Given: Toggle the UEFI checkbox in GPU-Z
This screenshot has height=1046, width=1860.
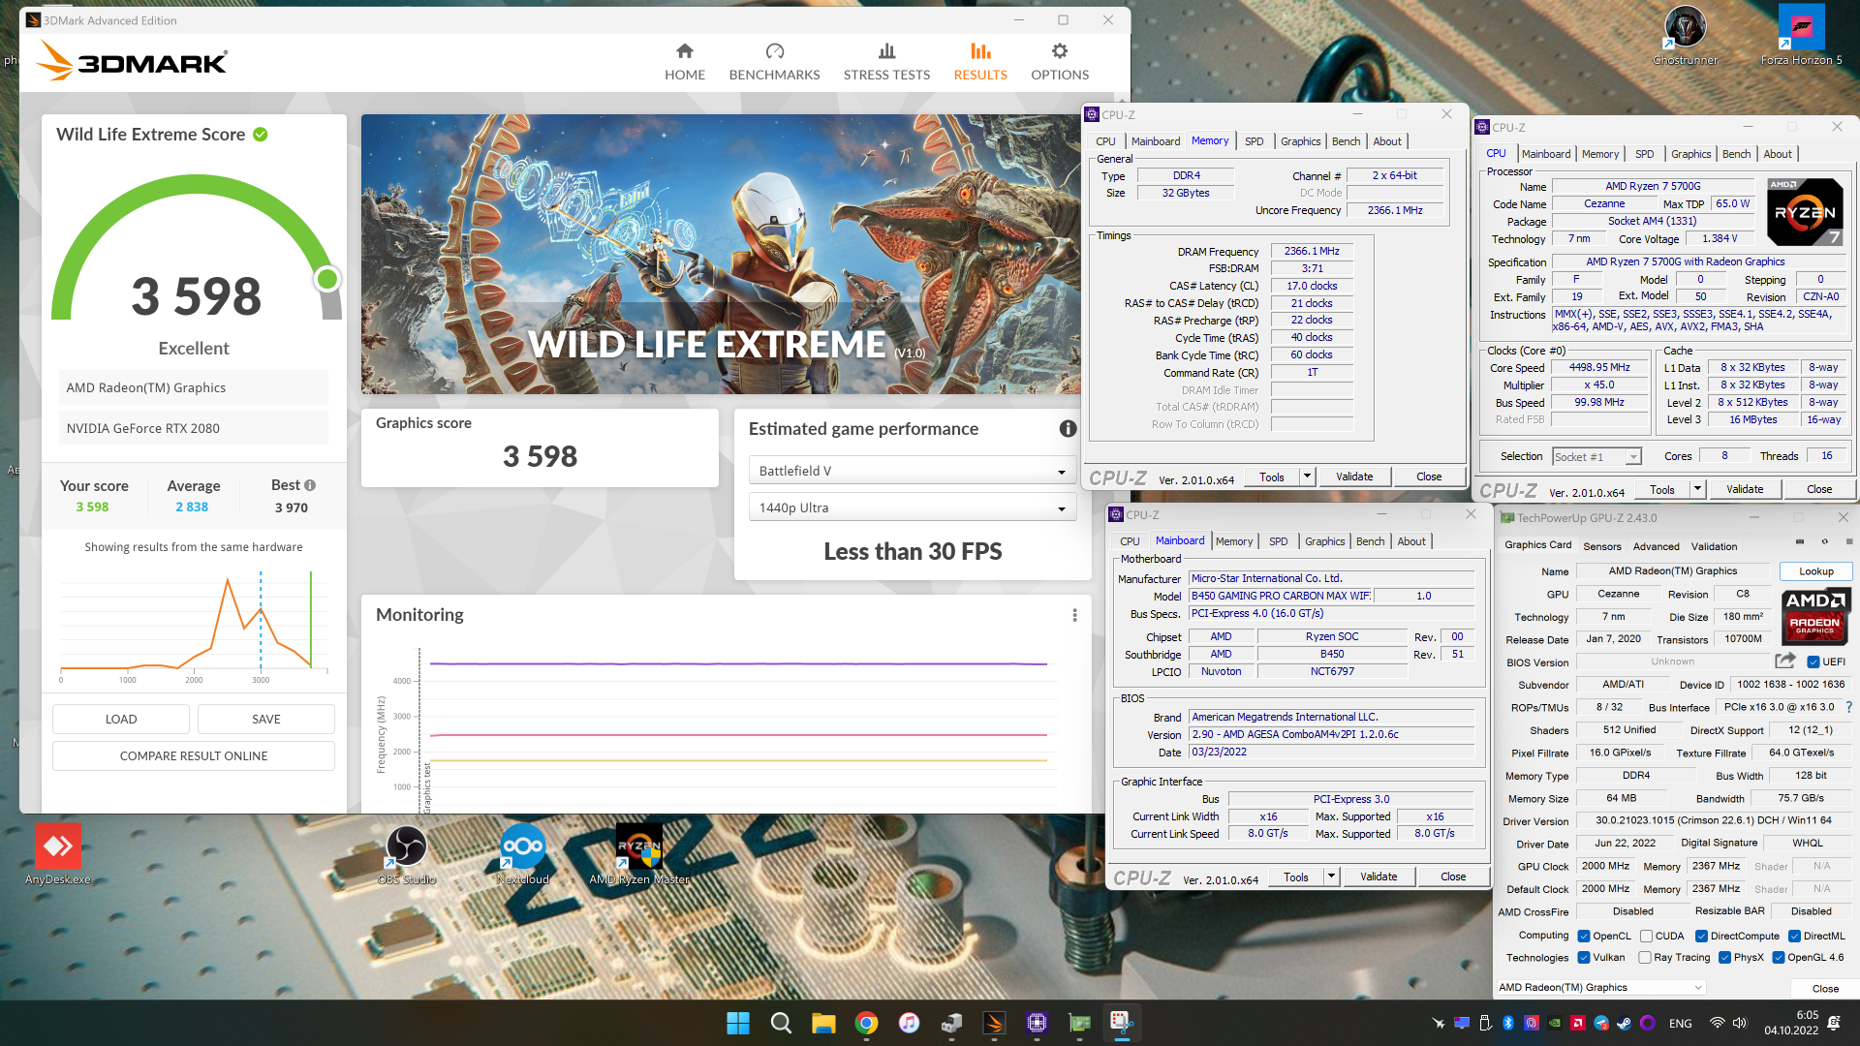Looking at the screenshot, I should point(1813,661).
